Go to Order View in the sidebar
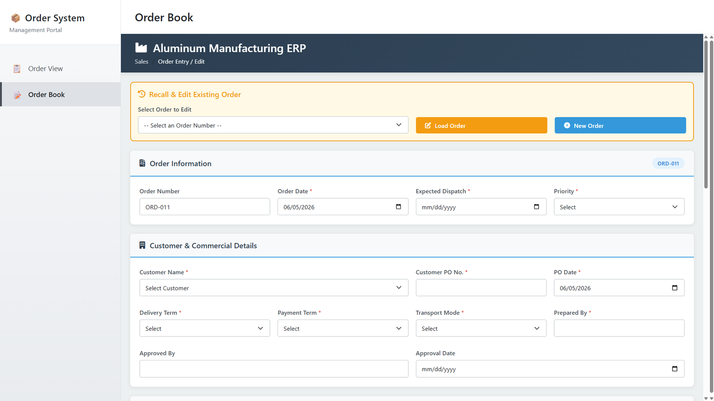The height and width of the screenshot is (401, 714). 60,69
